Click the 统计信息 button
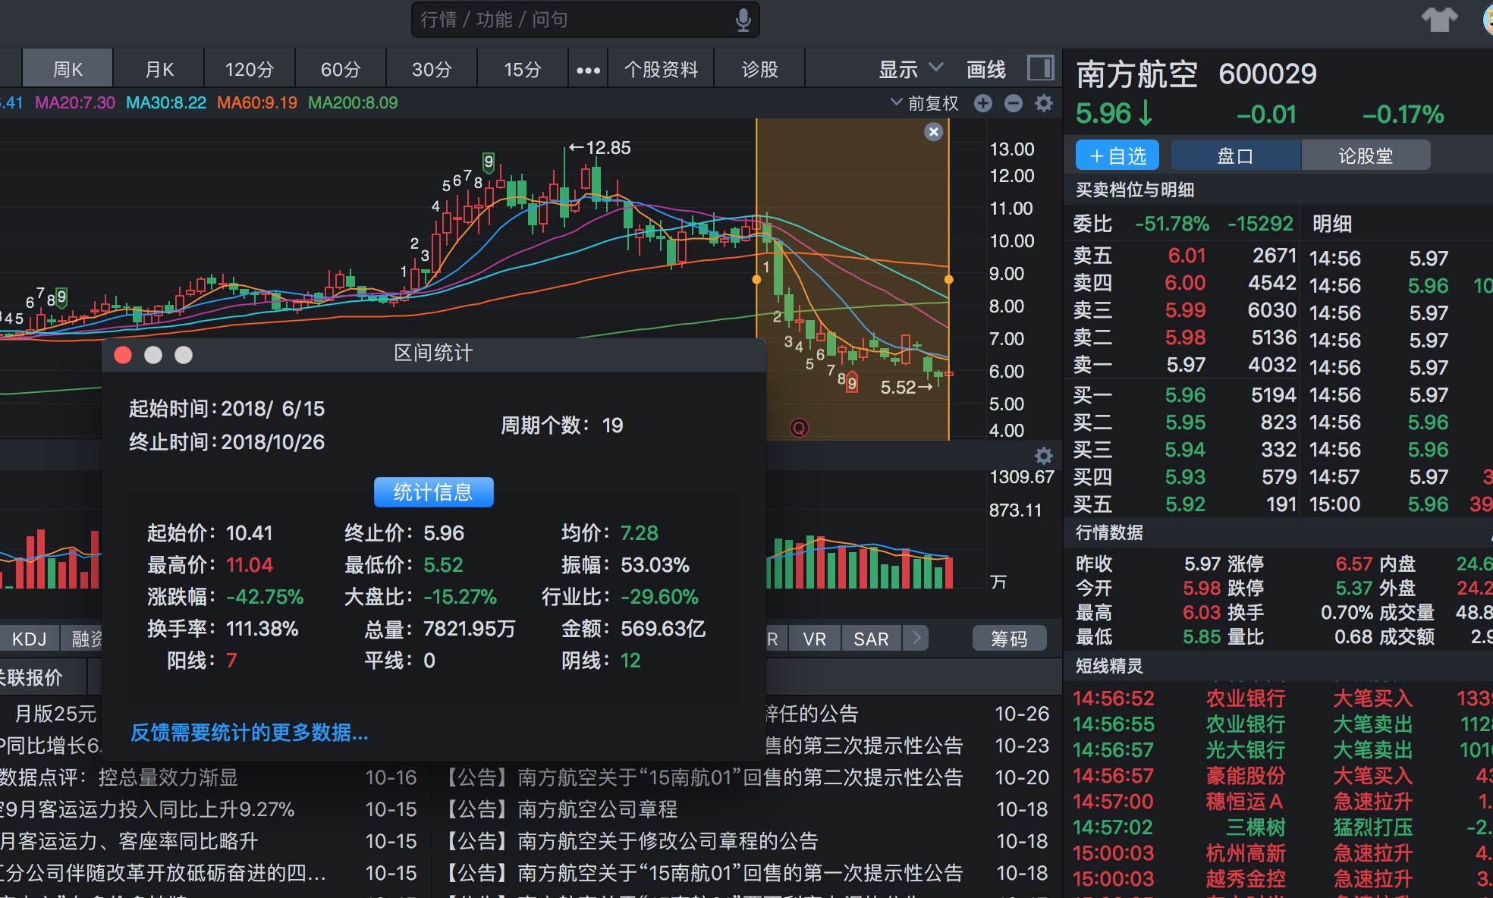Screen dimensions: 1493x898 point(433,492)
